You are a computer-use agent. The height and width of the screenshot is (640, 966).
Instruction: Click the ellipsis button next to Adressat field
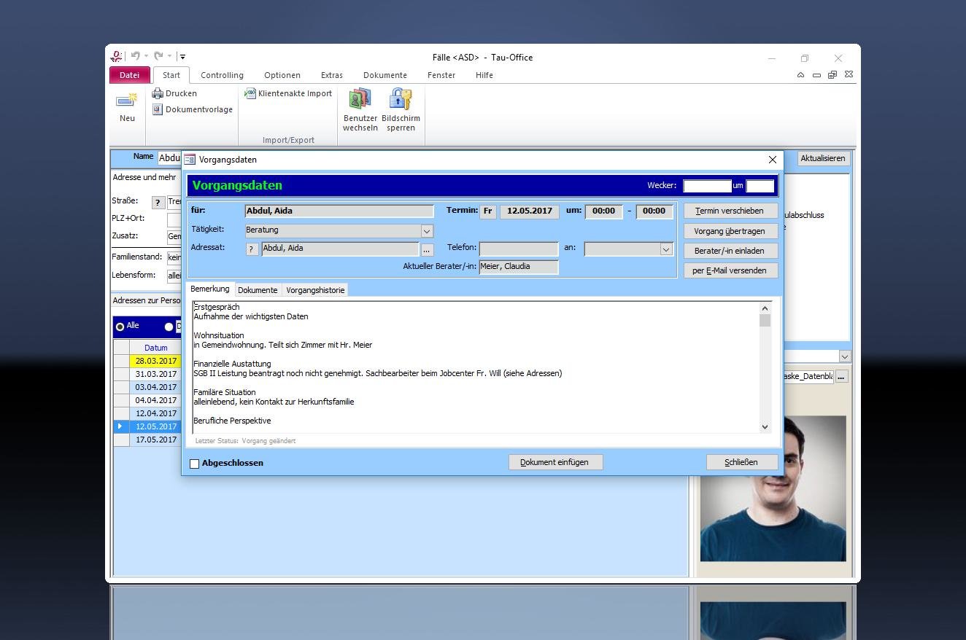427,249
